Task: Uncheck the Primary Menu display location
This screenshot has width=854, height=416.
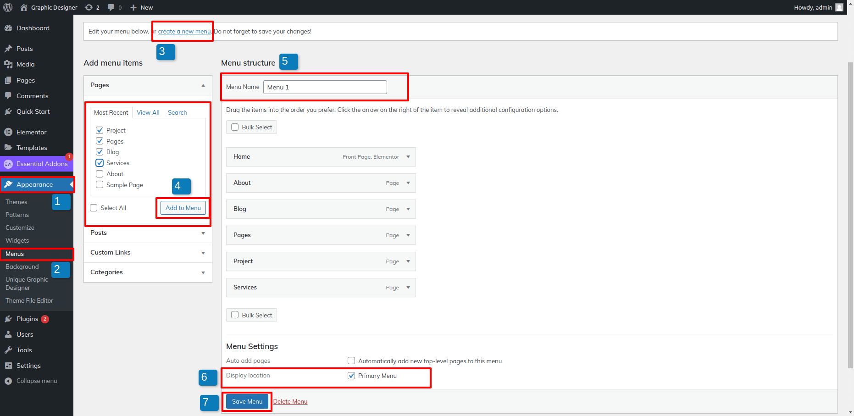Action: 351,376
